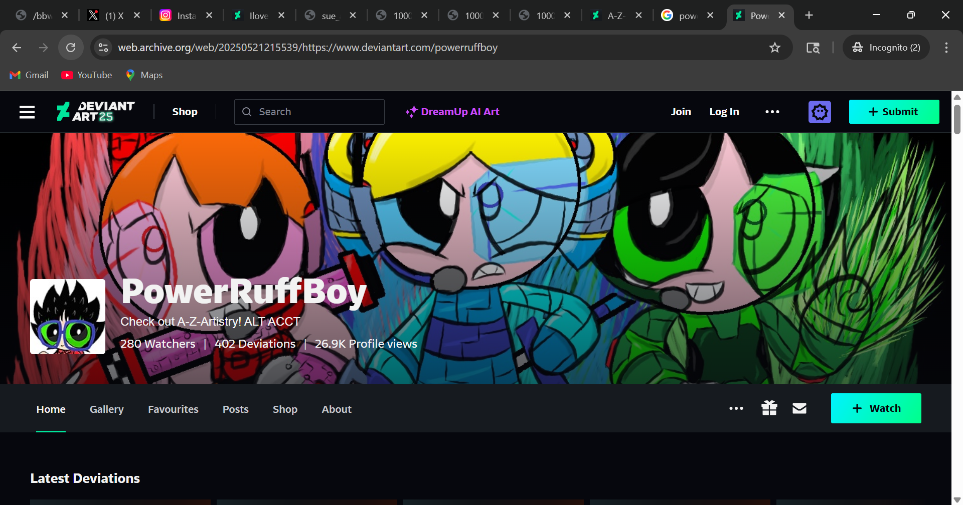963x505 pixels.
Task: Send a note via envelope icon
Action: [x=799, y=408]
